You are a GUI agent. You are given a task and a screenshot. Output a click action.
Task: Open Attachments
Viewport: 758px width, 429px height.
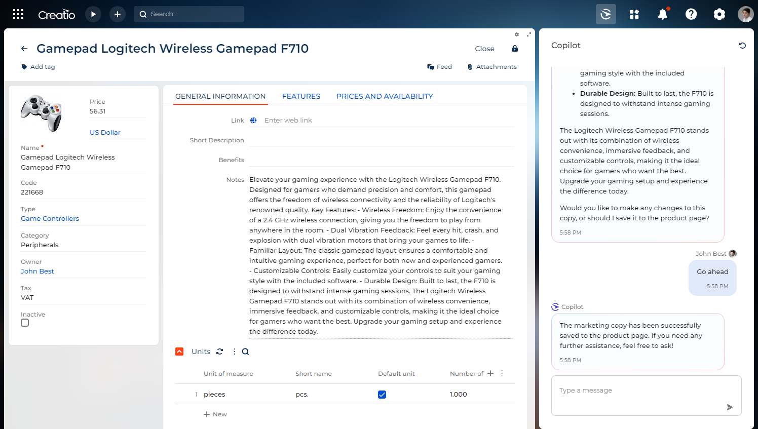pos(492,67)
